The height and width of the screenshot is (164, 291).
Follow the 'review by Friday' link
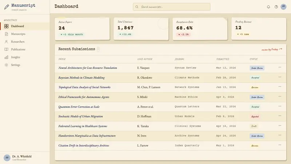click(272, 50)
